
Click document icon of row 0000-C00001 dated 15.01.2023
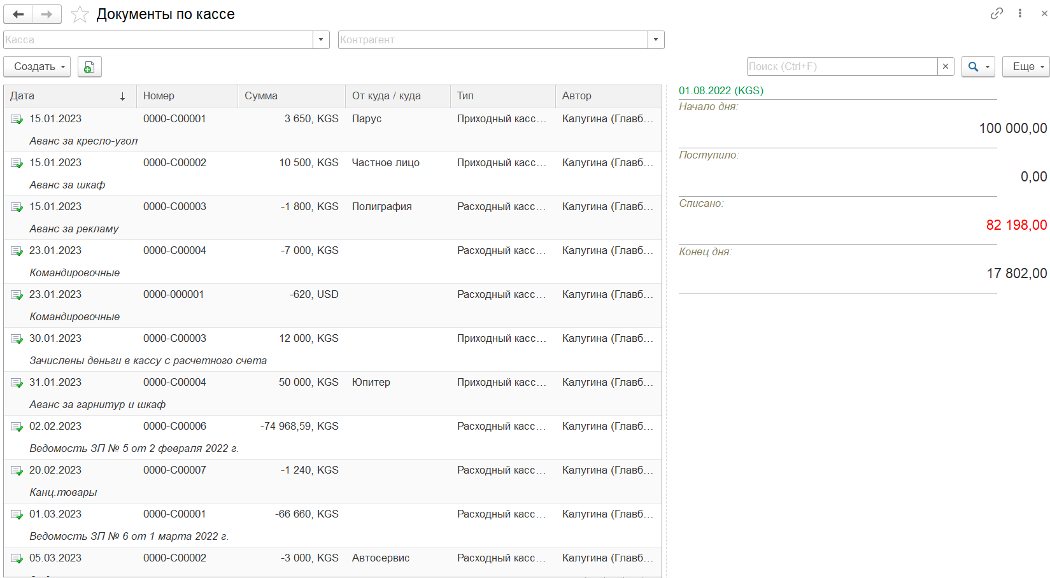tap(17, 119)
